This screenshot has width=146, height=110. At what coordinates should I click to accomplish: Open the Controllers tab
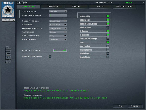click(124, 6)
